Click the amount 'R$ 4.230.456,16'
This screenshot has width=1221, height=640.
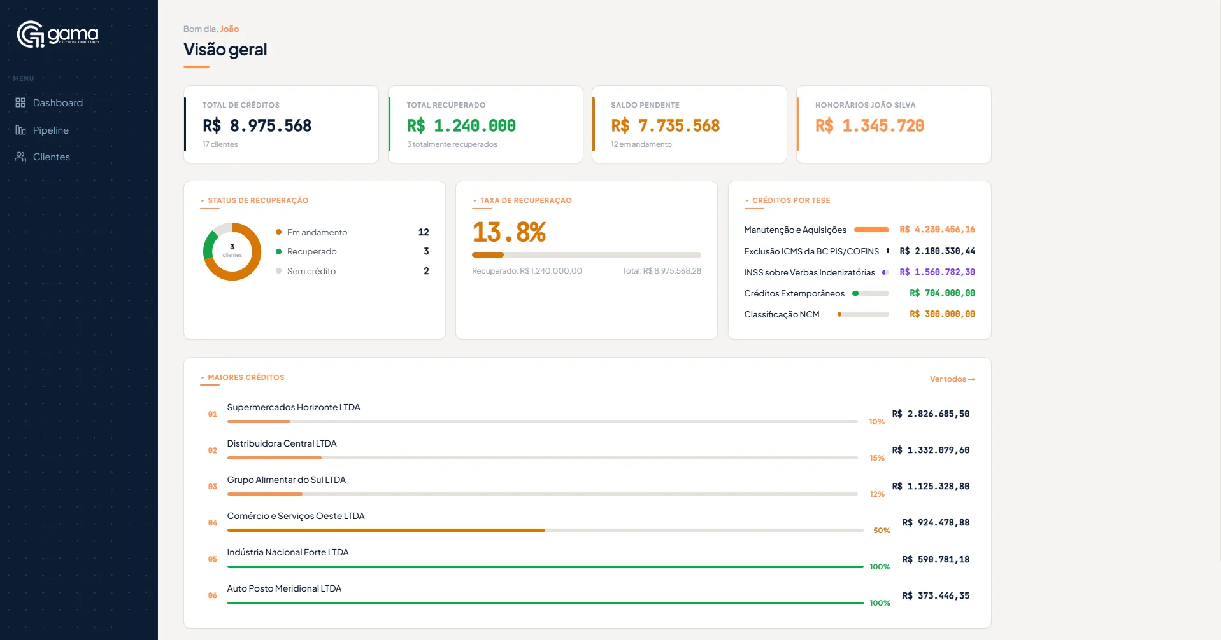click(x=937, y=229)
